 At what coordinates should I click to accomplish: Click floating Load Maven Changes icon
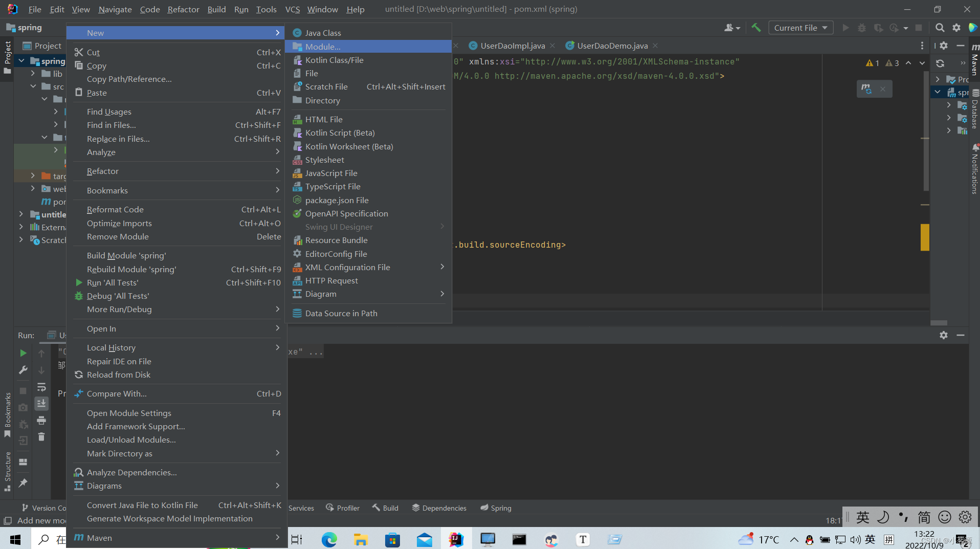pos(866,89)
